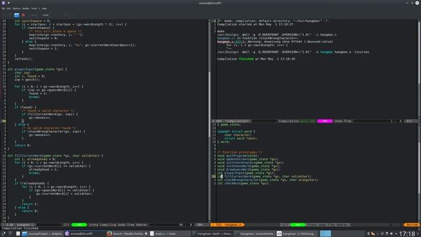Click the 'void quitProgram(void);' prototype

238,155
